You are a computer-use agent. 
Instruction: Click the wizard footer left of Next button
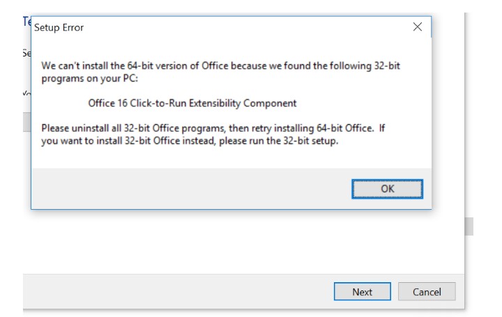(x=174, y=292)
